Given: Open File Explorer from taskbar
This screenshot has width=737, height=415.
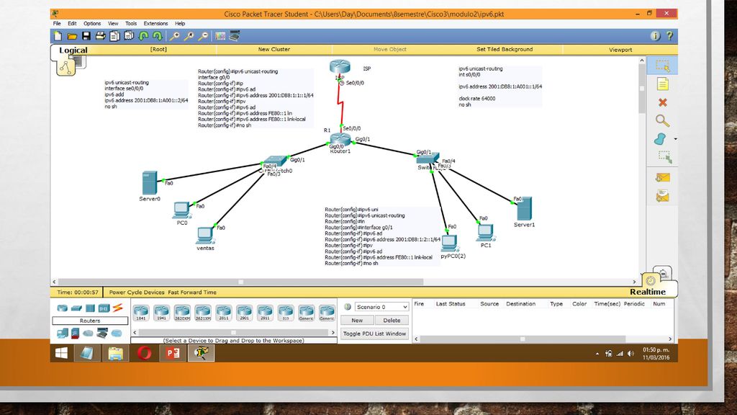Looking at the screenshot, I should pos(116,353).
